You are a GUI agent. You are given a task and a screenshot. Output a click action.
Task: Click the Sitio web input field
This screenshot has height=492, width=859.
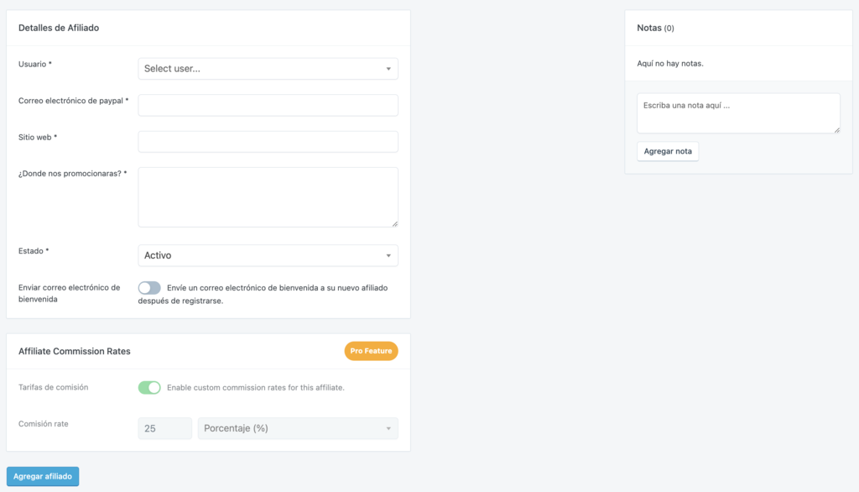(268, 141)
